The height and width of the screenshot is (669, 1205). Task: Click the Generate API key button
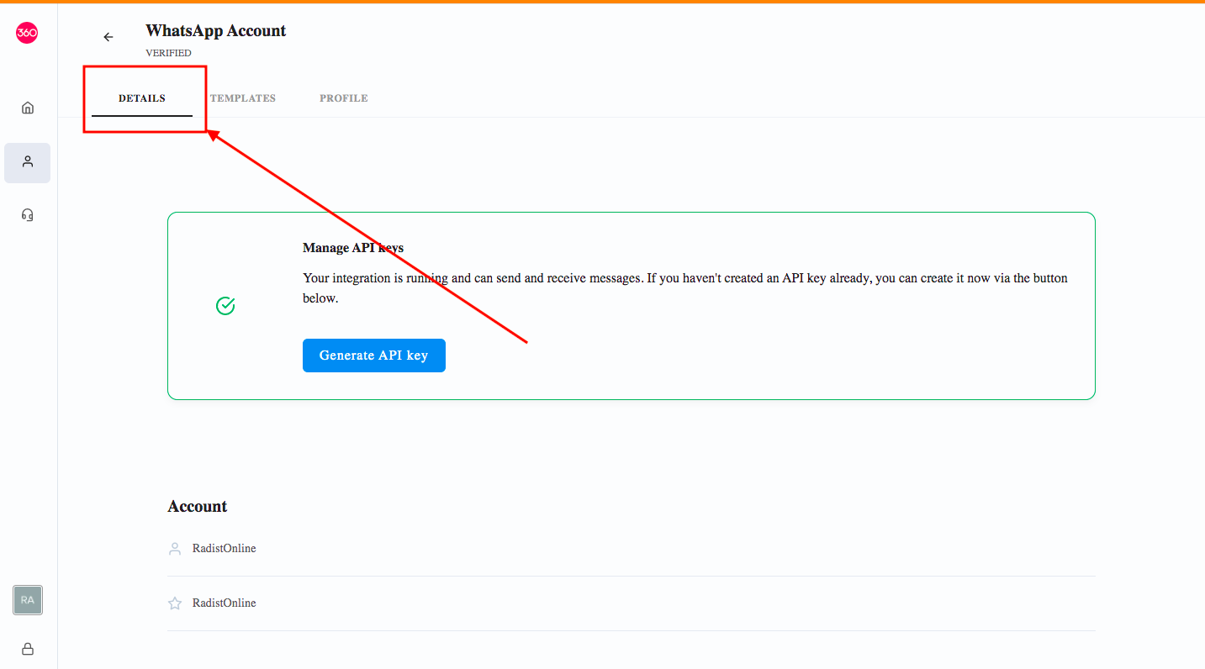coord(374,356)
